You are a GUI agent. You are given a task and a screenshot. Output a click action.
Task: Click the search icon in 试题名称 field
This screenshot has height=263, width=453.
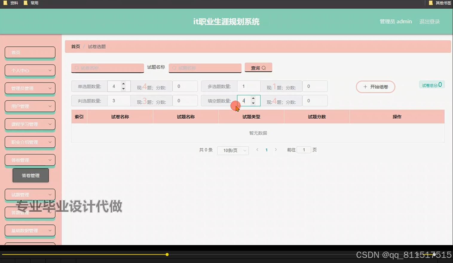click(174, 68)
